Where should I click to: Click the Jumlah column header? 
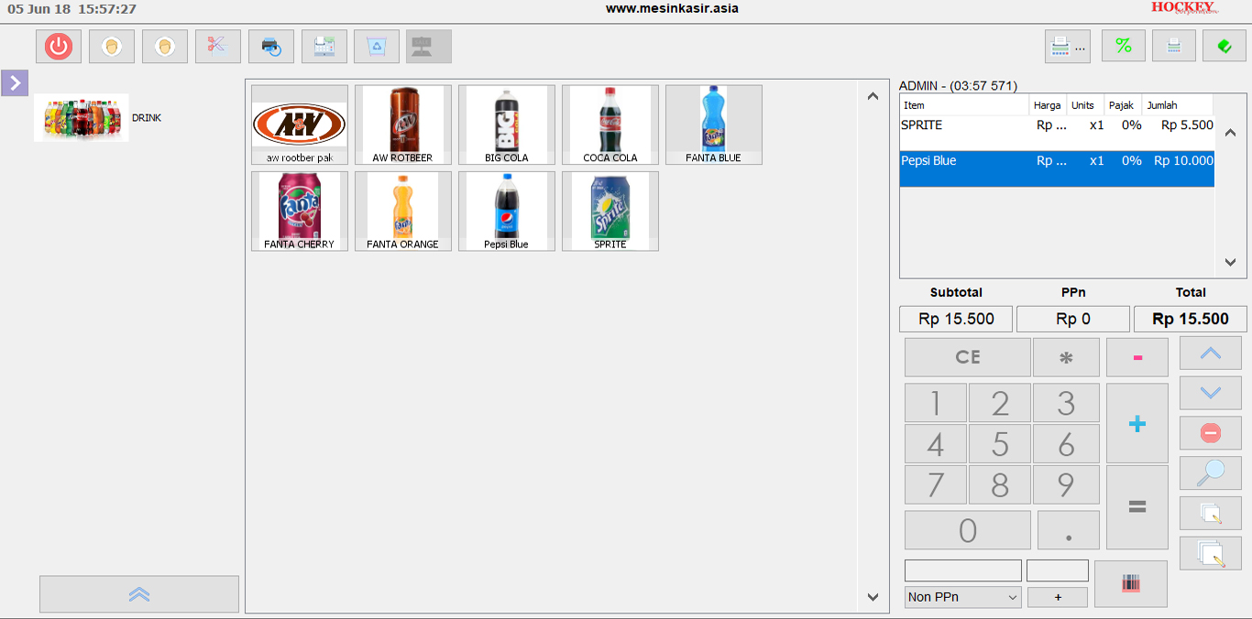point(1177,105)
